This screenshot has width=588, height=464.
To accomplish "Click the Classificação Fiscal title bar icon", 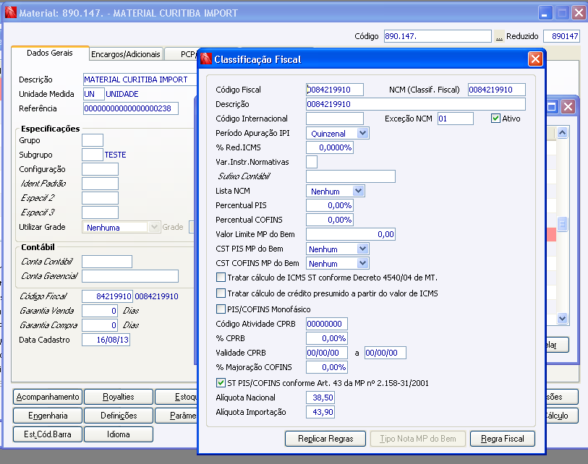I will pos(207,59).
